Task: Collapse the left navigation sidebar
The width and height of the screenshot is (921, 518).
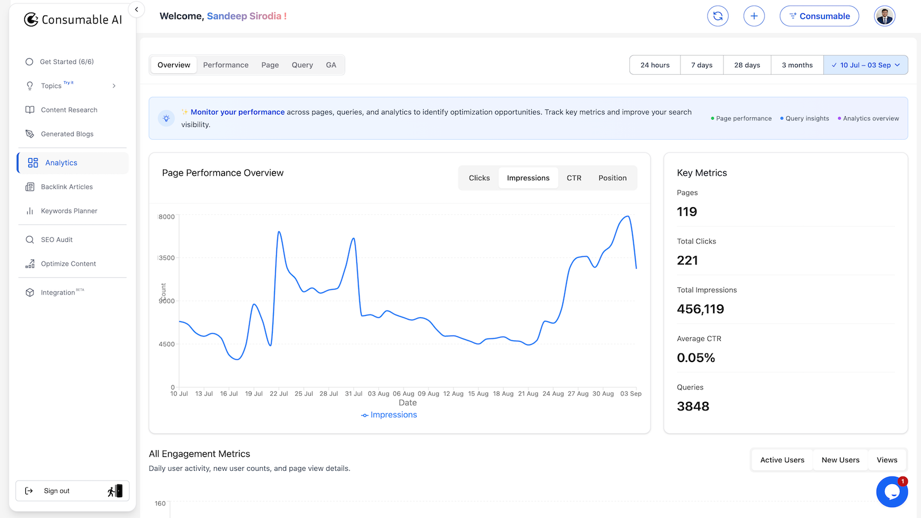Action: (x=136, y=9)
